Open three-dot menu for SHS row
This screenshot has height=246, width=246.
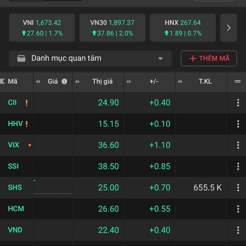(x=238, y=188)
